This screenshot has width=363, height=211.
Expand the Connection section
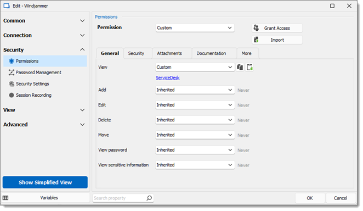[x=44, y=35]
